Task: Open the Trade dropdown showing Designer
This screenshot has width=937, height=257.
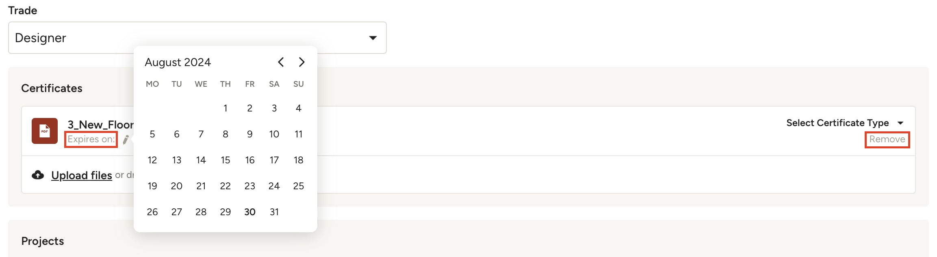Action: (x=197, y=38)
